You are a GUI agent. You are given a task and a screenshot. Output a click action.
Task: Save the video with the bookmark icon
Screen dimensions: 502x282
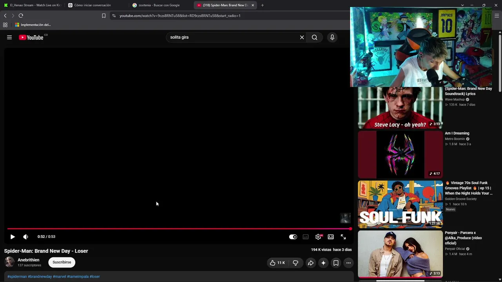click(336, 263)
